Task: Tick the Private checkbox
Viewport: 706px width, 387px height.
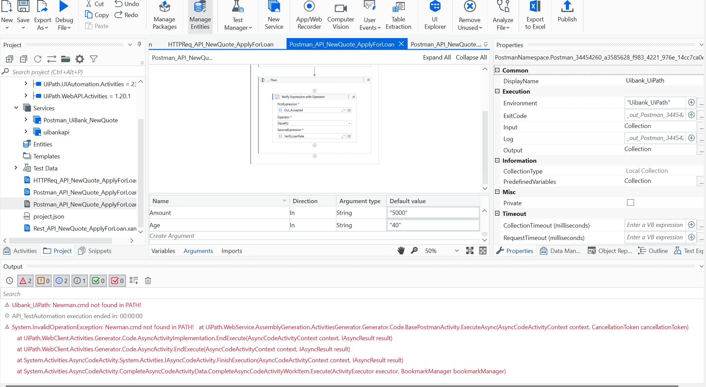Action: click(630, 203)
